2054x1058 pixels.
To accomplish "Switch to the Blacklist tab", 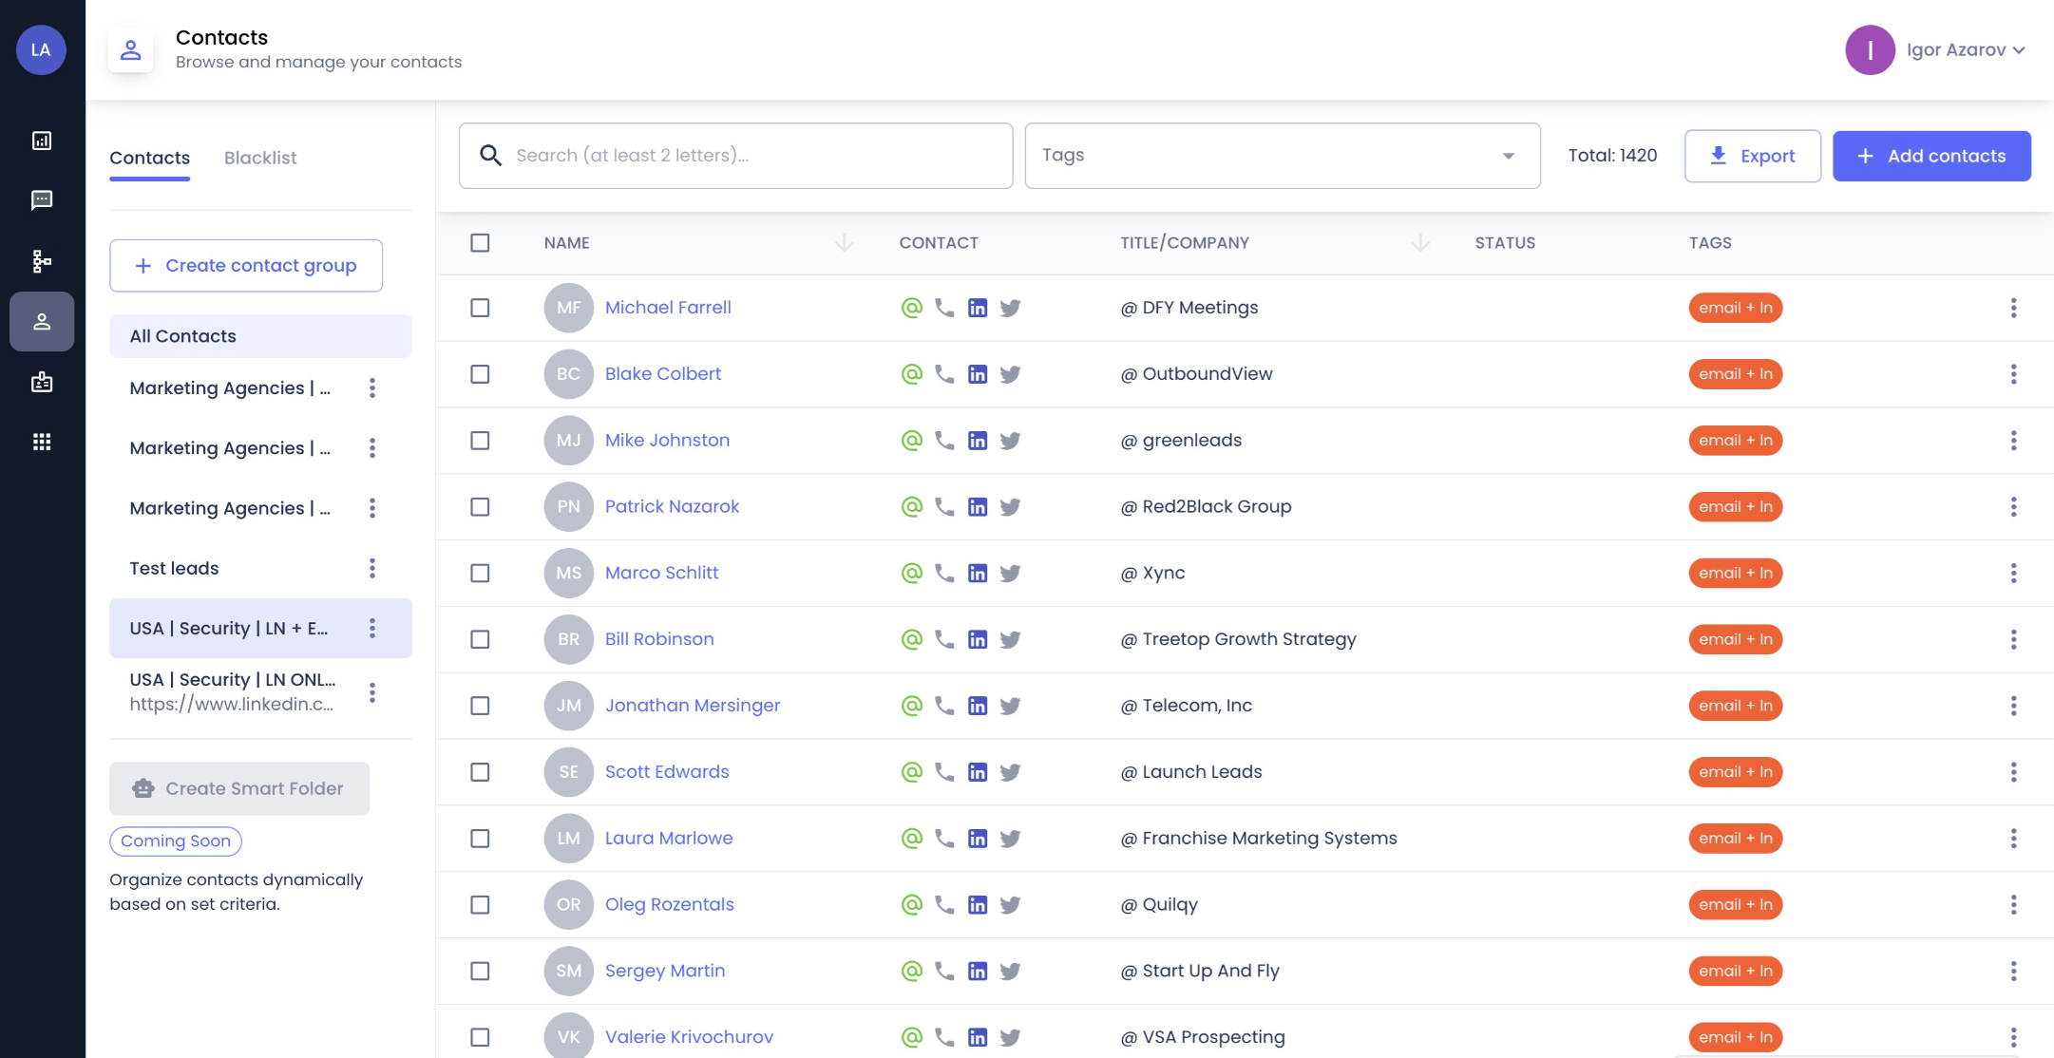I will coord(260,158).
